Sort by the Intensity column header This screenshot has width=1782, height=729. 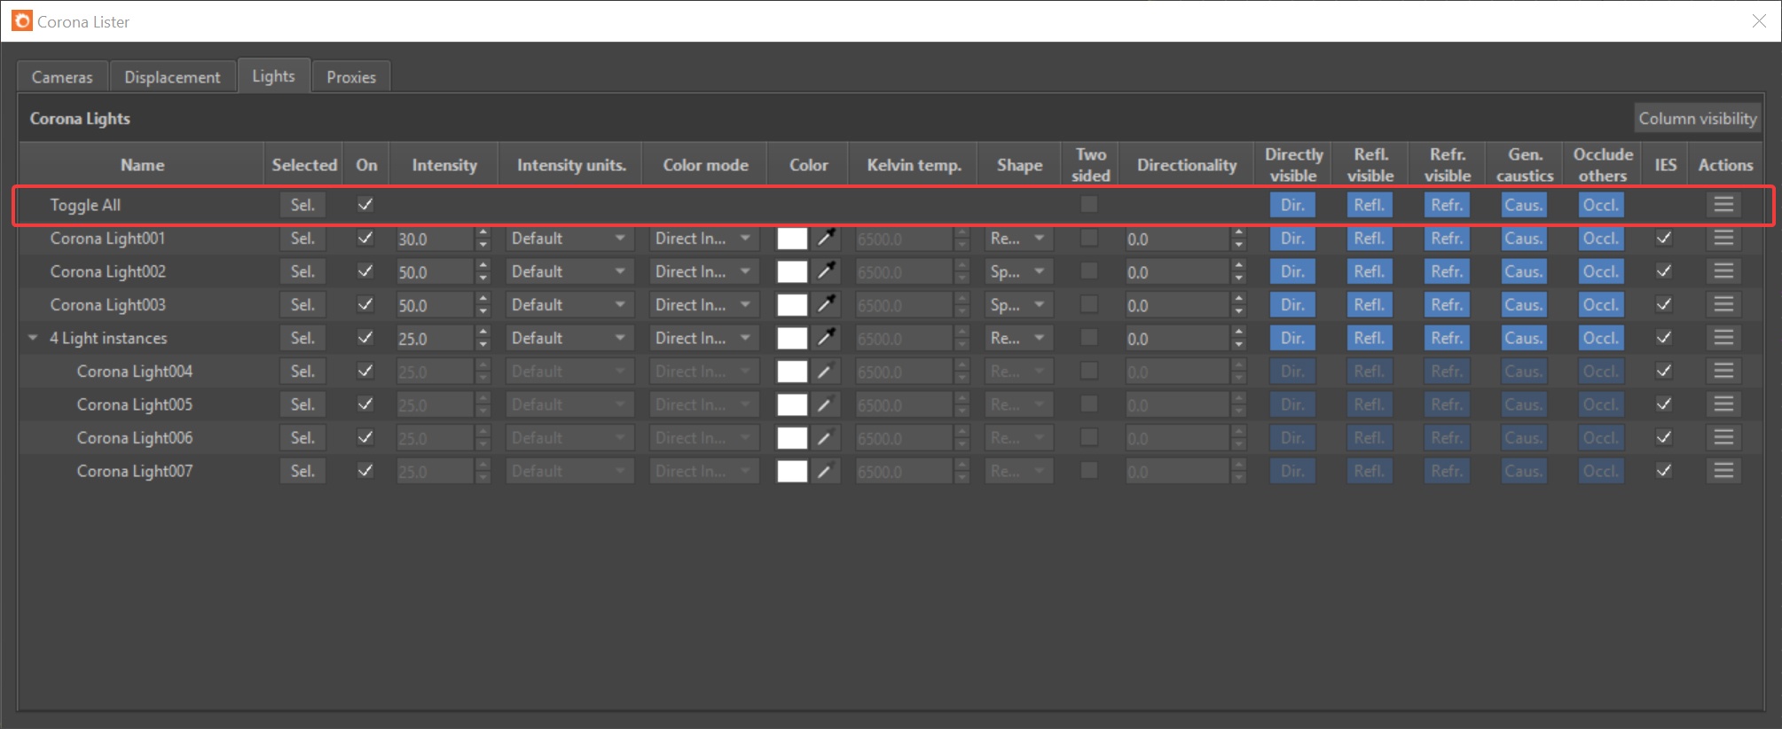[x=444, y=165]
